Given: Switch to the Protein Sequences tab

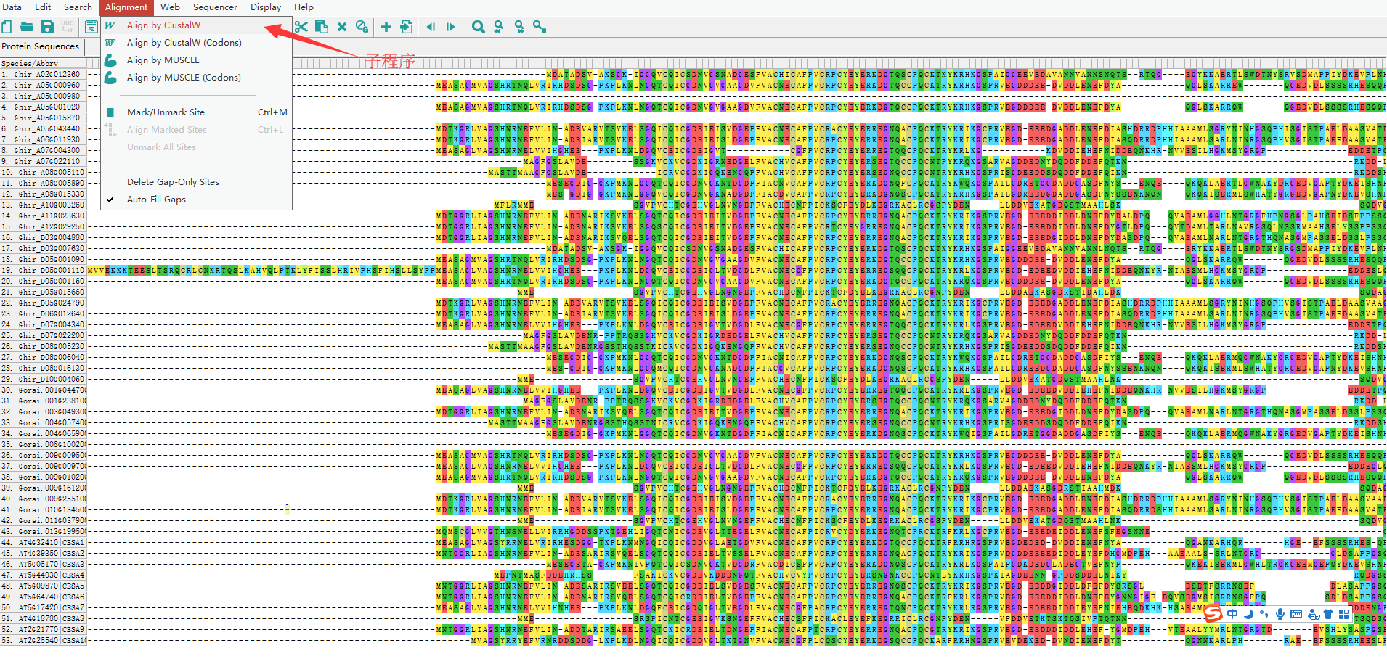Looking at the screenshot, I should (x=41, y=46).
